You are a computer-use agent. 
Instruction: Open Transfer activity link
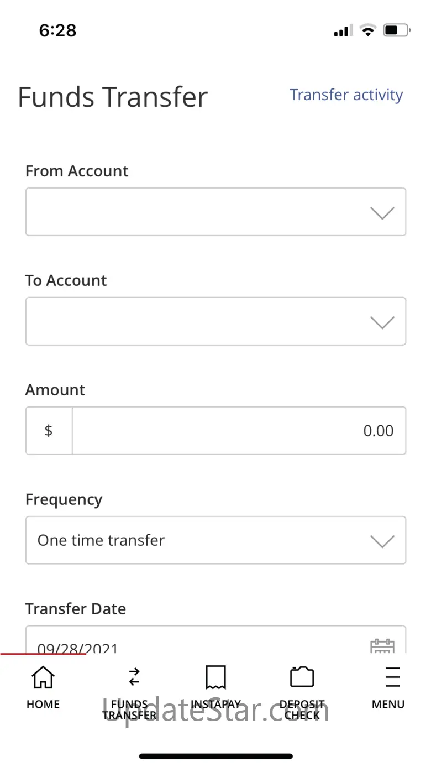coord(346,95)
